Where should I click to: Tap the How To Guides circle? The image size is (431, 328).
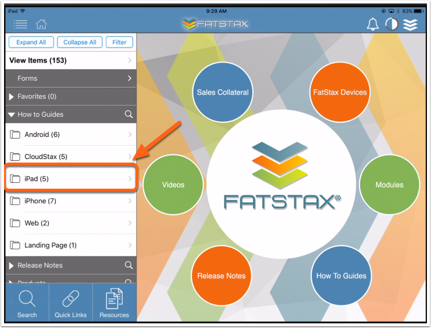pyautogui.click(x=341, y=276)
